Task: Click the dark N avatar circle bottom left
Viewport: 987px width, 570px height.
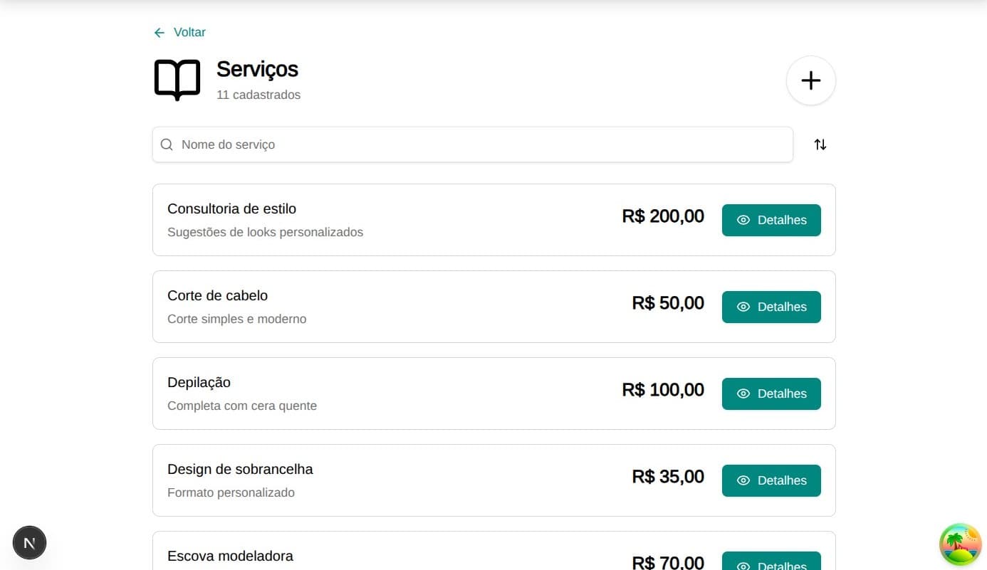Action: pyautogui.click(x=29, y=542)
